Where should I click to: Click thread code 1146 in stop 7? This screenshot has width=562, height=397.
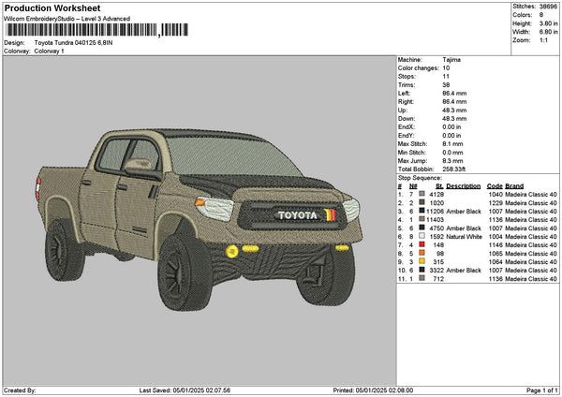pos(495,244)
